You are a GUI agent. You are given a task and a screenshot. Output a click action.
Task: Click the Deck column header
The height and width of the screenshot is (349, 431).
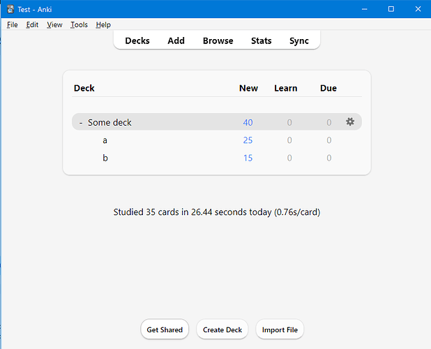[x=84, y=88]
